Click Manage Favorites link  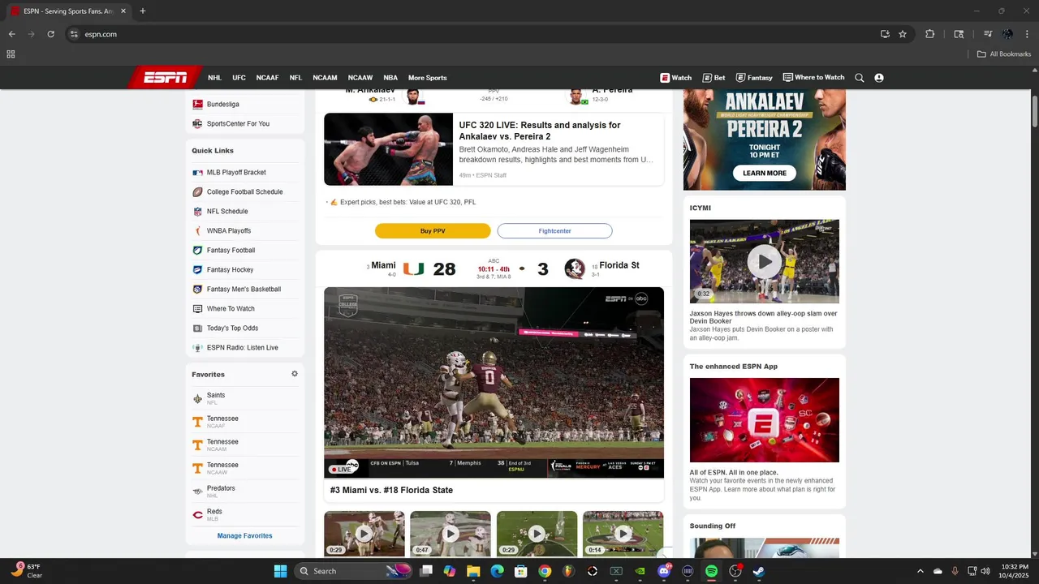tap(244, 536)
